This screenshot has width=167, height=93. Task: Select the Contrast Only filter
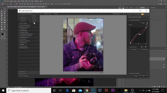(23, 29)
